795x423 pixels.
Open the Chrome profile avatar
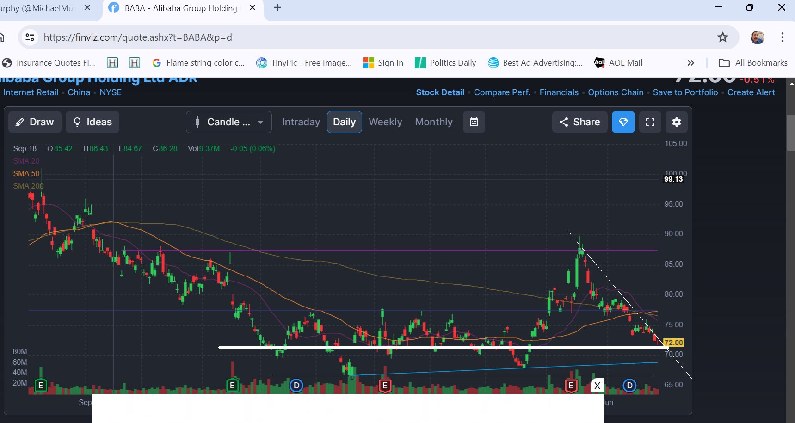757,37
